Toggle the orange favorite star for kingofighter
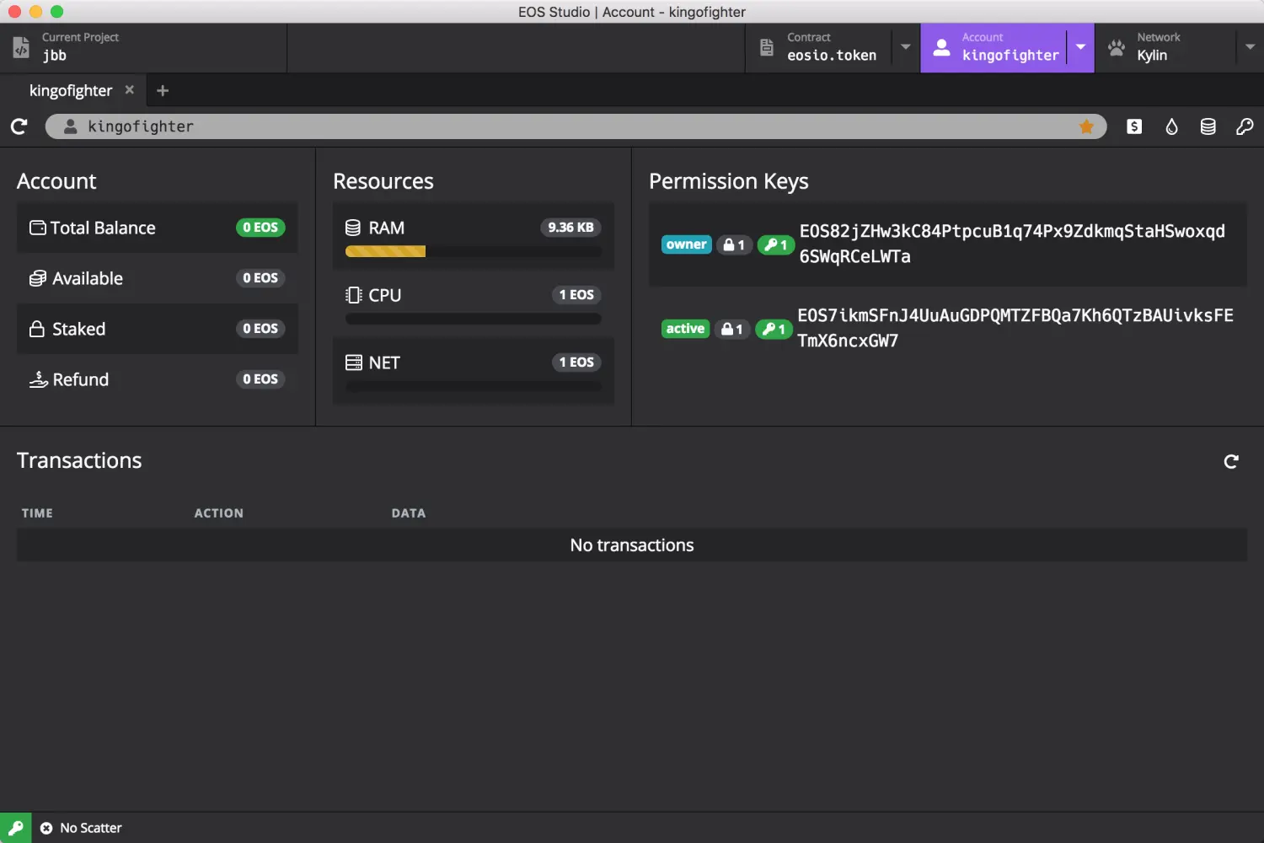 (1086, 126)
